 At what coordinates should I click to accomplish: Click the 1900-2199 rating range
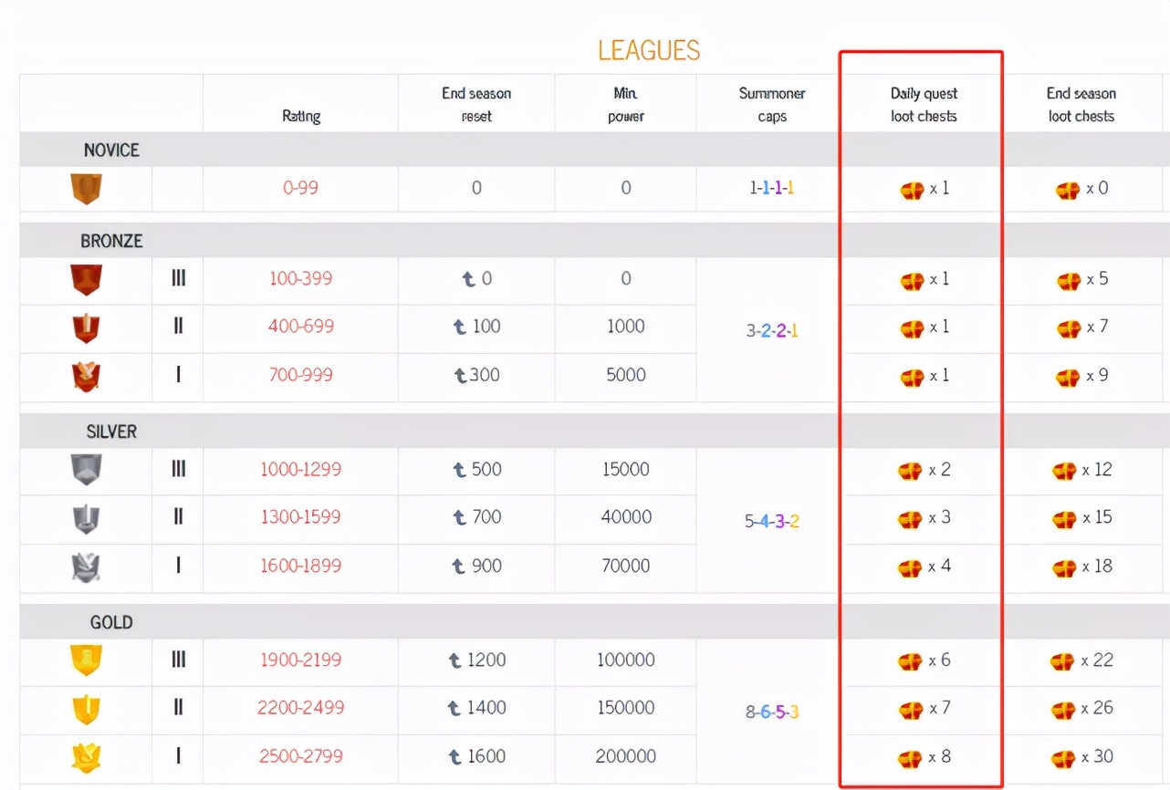[x=301, y=660]
